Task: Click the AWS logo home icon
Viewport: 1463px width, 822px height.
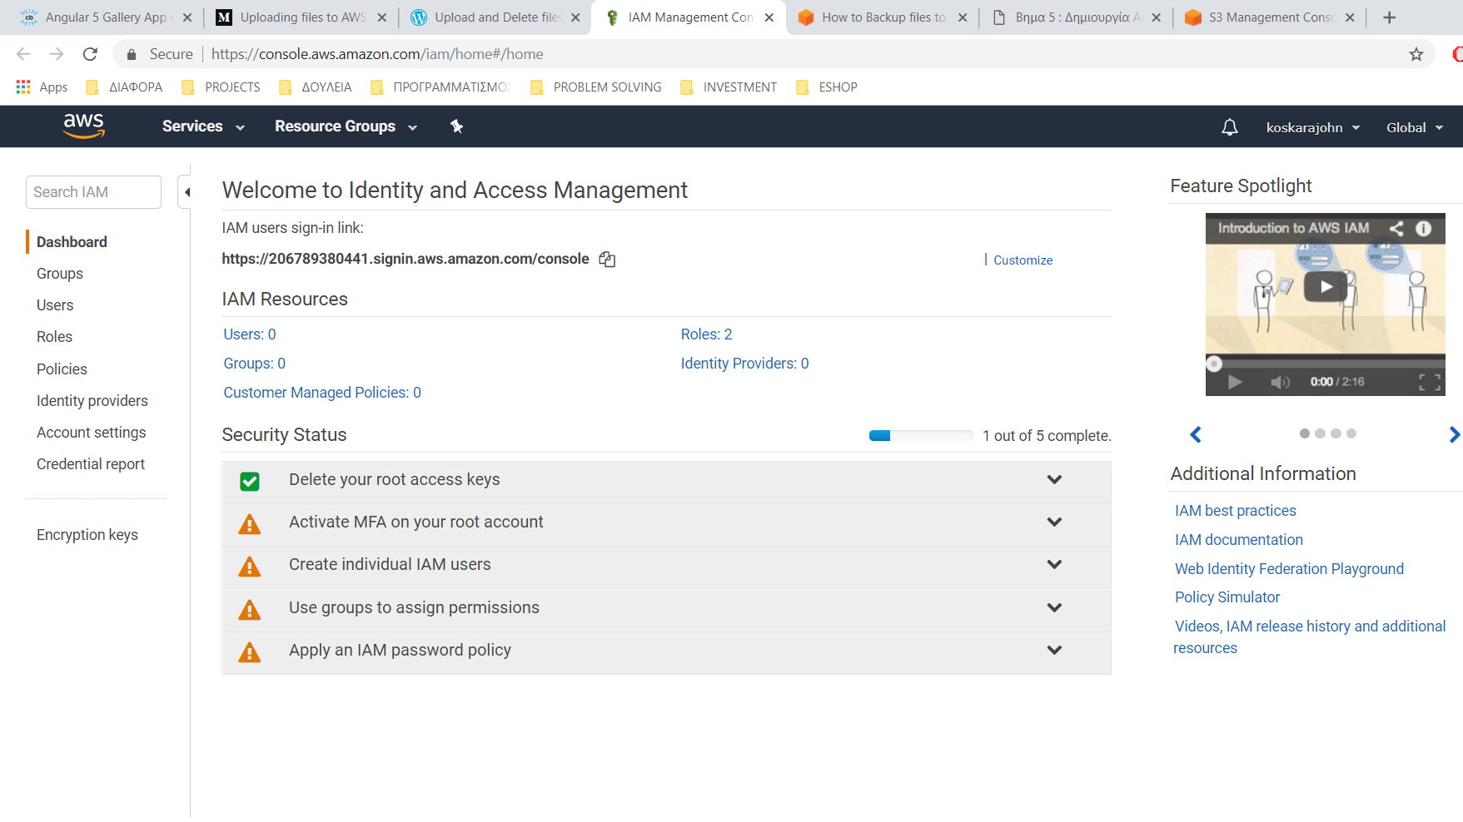Action: (x=83, y=126)
